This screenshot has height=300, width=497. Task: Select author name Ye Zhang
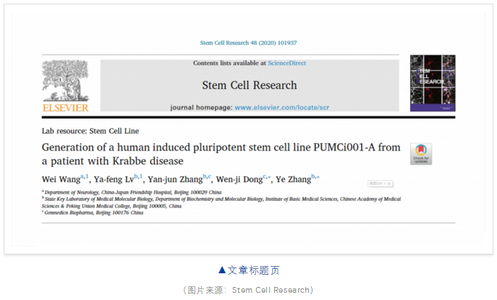point(293,179)
